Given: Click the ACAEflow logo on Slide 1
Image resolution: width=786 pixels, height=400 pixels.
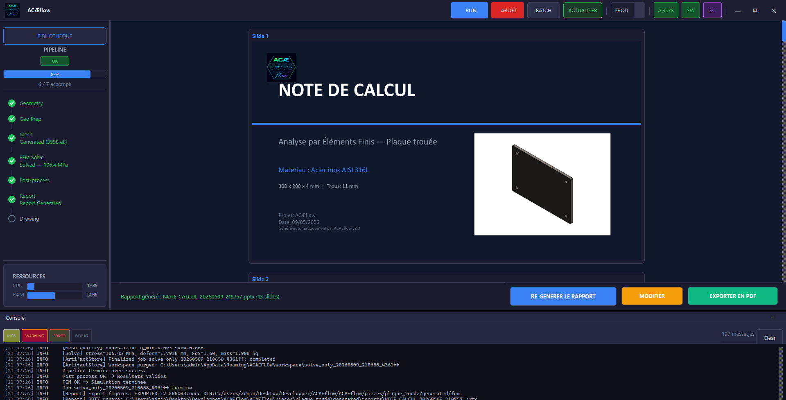Looking at the screenshot, I should (281, 67).
